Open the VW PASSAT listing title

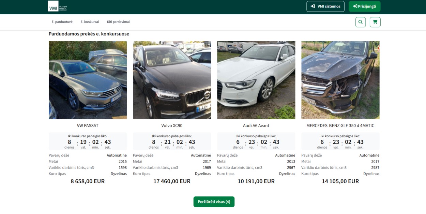coord(88,125)
